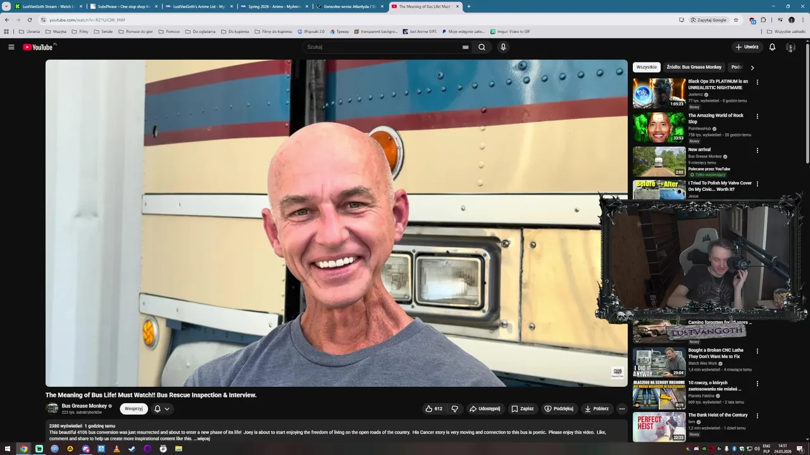
Task: Switch to SubsPlease tab
Action: point(123,6)
